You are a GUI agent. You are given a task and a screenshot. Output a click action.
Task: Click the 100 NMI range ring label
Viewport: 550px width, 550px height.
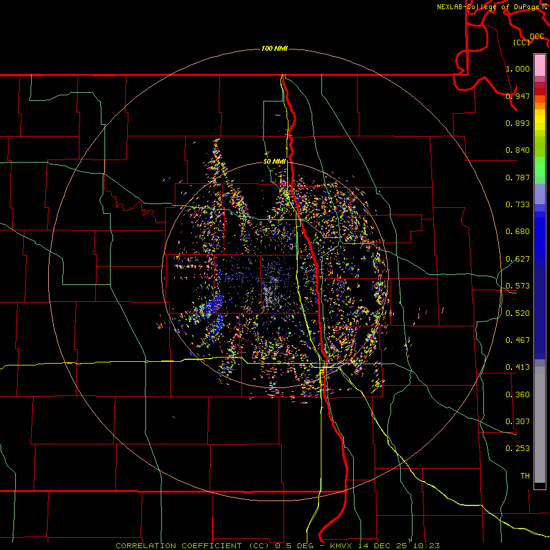pos(274,48)
